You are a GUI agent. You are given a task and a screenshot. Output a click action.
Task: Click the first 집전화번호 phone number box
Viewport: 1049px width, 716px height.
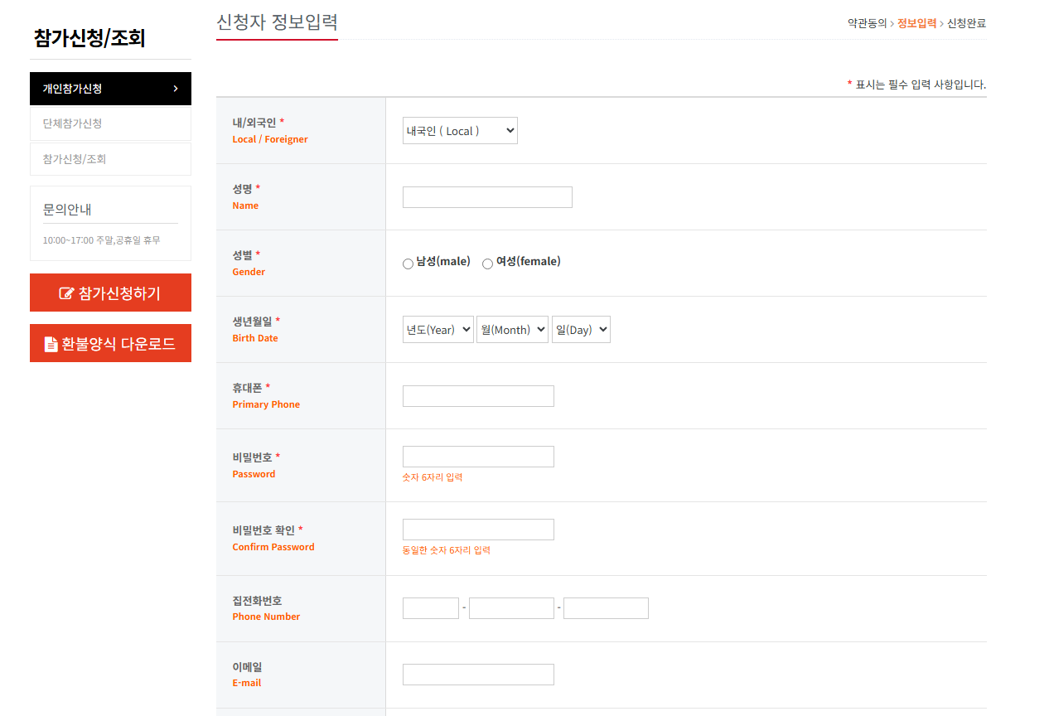pos(431,608)
